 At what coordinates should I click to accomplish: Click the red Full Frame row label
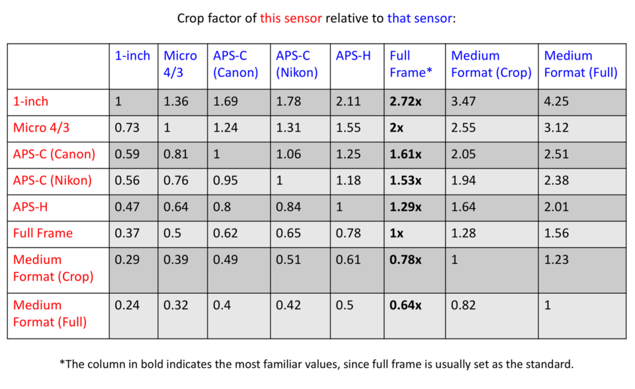click(42, 233)
